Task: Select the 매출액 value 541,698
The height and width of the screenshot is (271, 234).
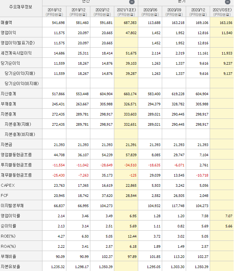Action: click(58, 23)
